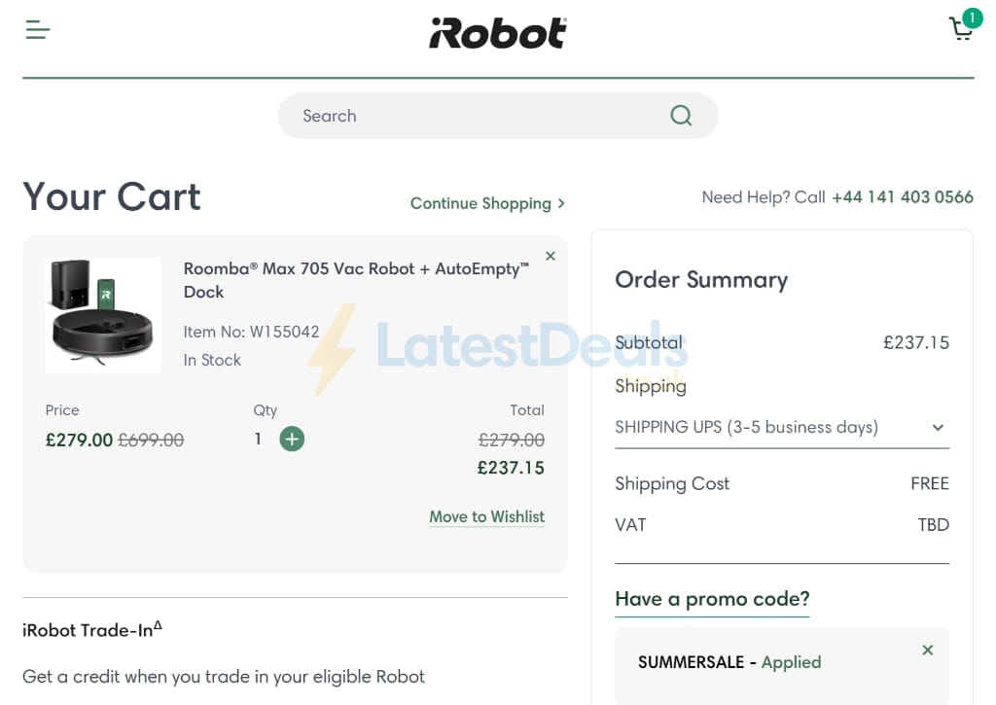
Task: Open the Roomba Max 705 product image
Action: [103, 314]
